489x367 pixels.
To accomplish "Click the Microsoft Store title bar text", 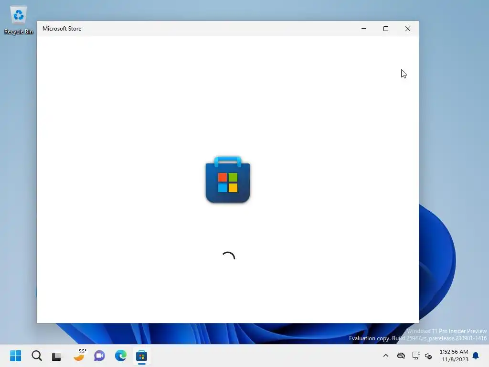I will point(62,28).
